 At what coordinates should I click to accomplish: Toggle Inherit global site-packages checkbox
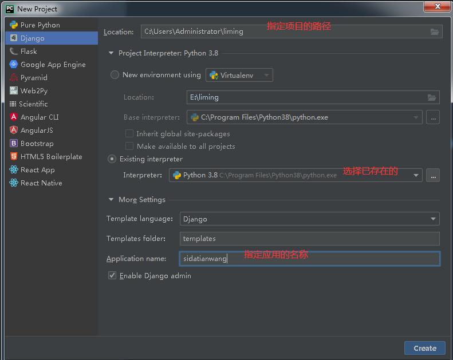pyautogui.click(x=129, y=133)
